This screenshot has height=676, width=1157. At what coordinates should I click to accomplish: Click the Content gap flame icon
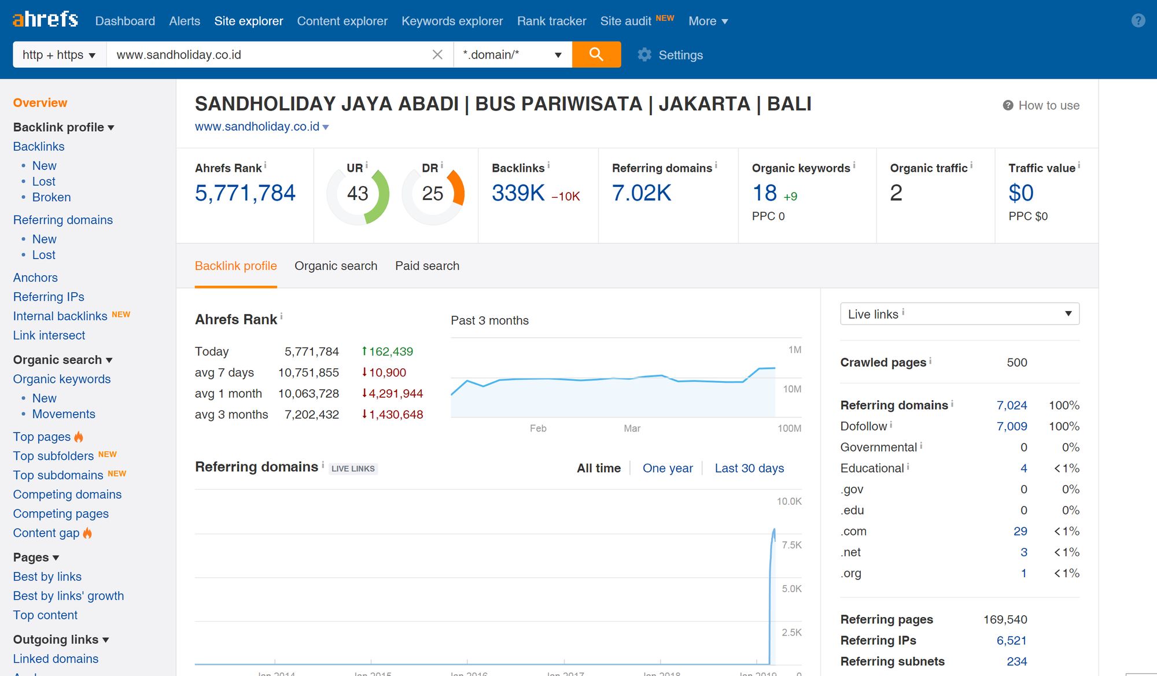click(87, 533)
